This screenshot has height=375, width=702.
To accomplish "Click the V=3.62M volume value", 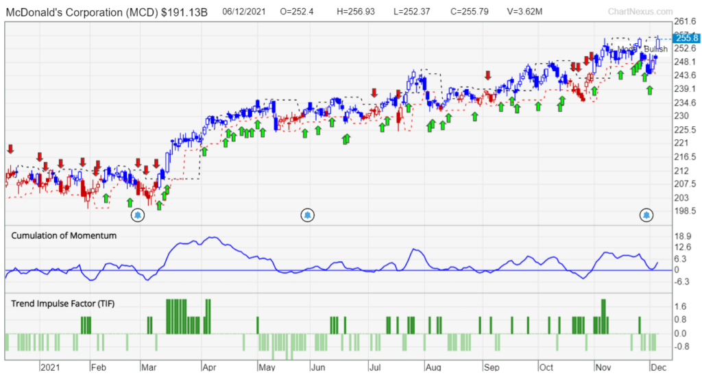I will [524, 12].
